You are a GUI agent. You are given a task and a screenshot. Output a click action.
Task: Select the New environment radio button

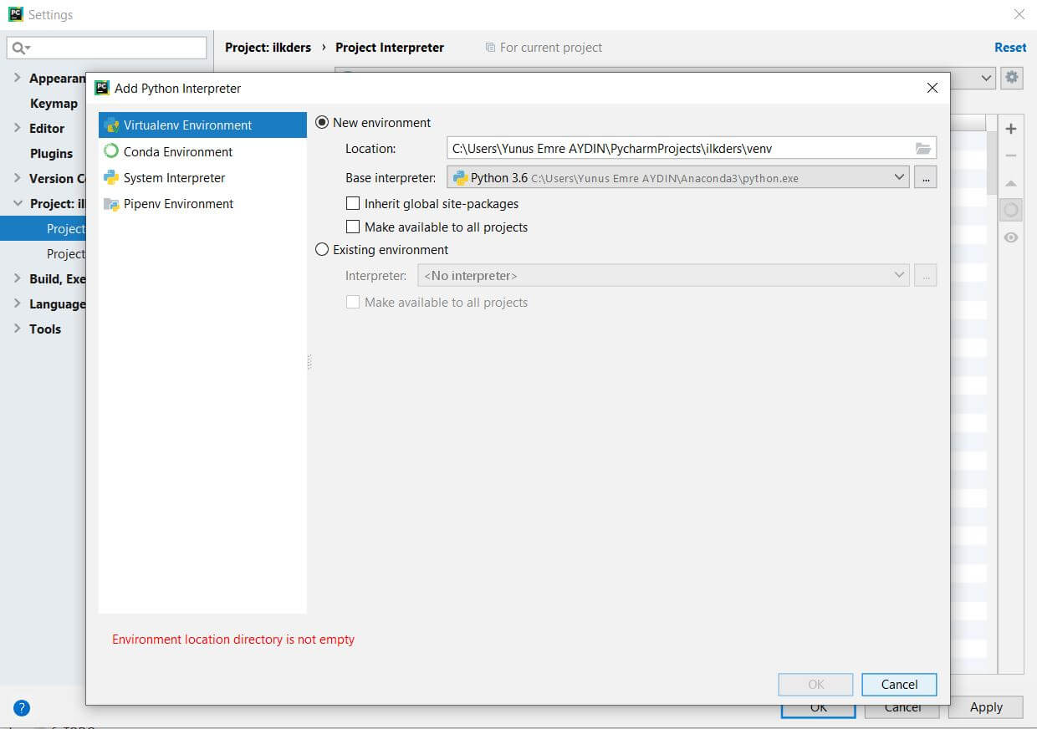click(x=322, y=122)
